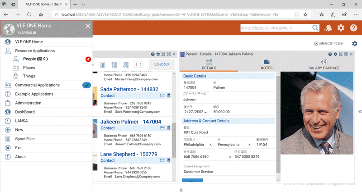This screenshot has height=192, width=362.
Task: Open the theme swatches icon in header
Action: [x=328, y=28]
